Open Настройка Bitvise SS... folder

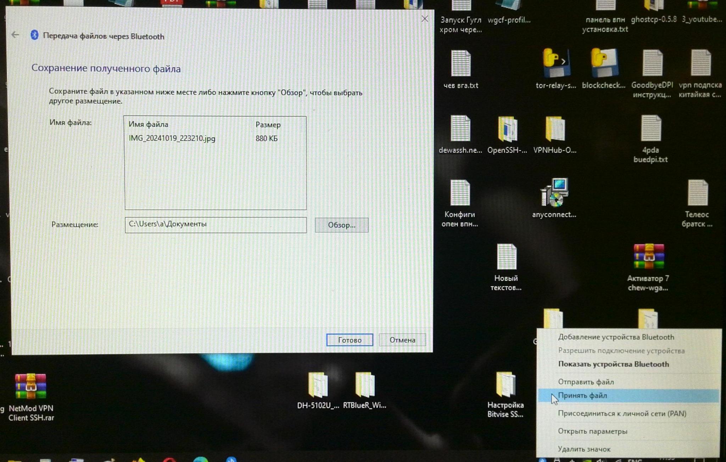[x=506, y=385]
